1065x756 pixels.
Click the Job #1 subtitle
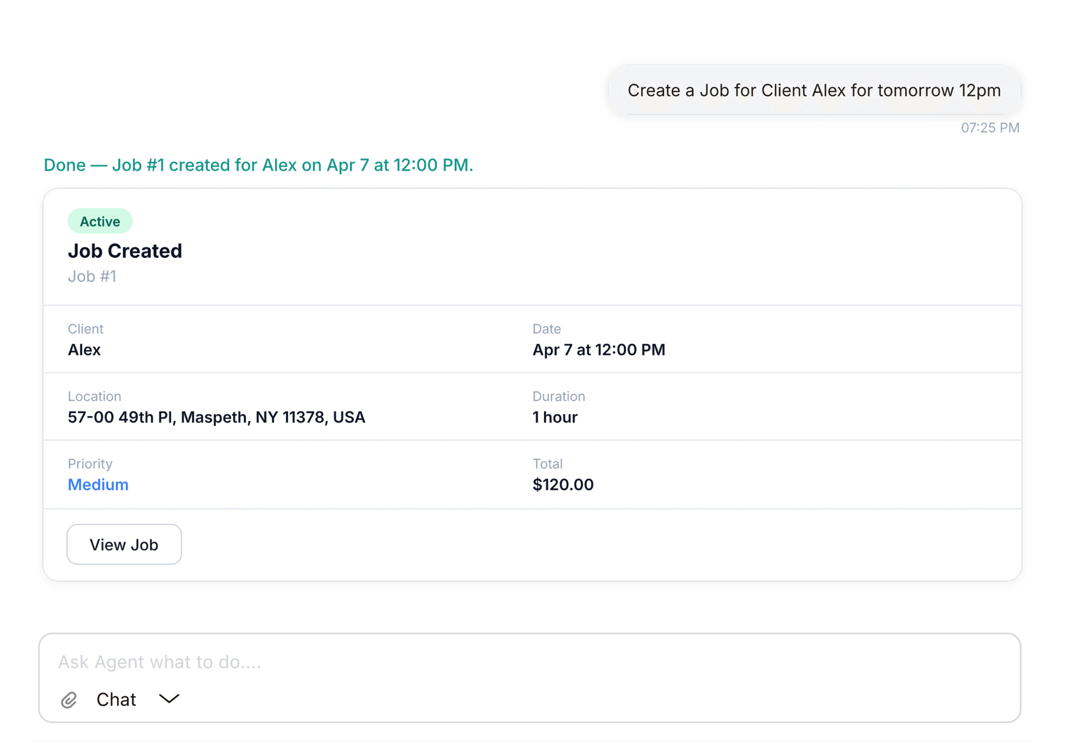click(x=92, y=276)
